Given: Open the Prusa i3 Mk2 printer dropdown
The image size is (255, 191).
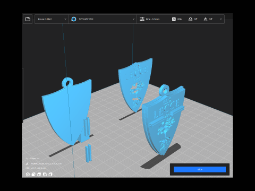Looking at the screenshot, I should coord(52,19).
